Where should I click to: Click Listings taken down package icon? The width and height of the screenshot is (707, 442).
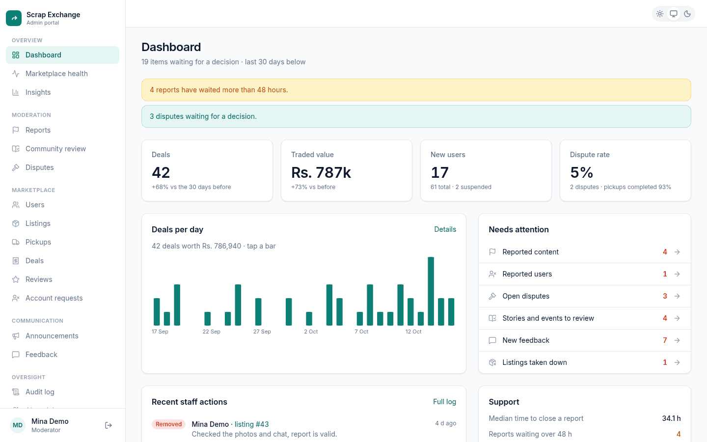(492, 362)
